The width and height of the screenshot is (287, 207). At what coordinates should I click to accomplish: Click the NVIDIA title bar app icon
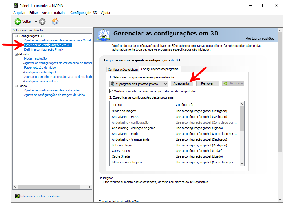(16, 5)
